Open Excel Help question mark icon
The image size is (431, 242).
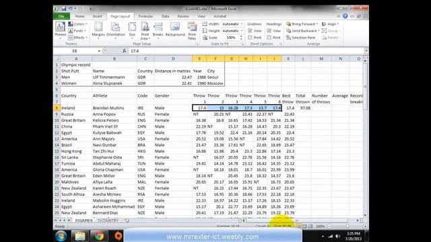(x=345, y=16)
